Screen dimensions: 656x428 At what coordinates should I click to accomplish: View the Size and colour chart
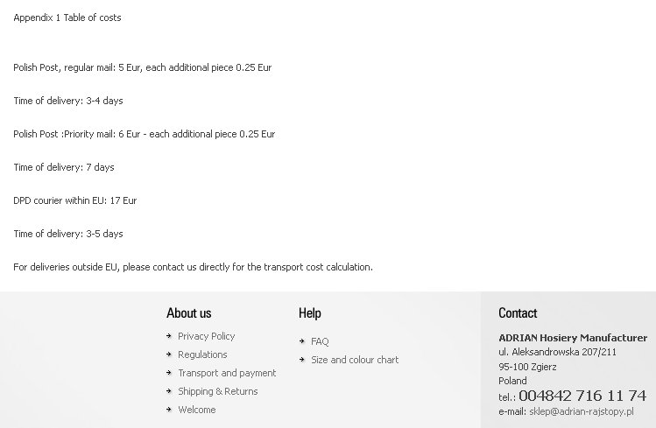(355, 360)
